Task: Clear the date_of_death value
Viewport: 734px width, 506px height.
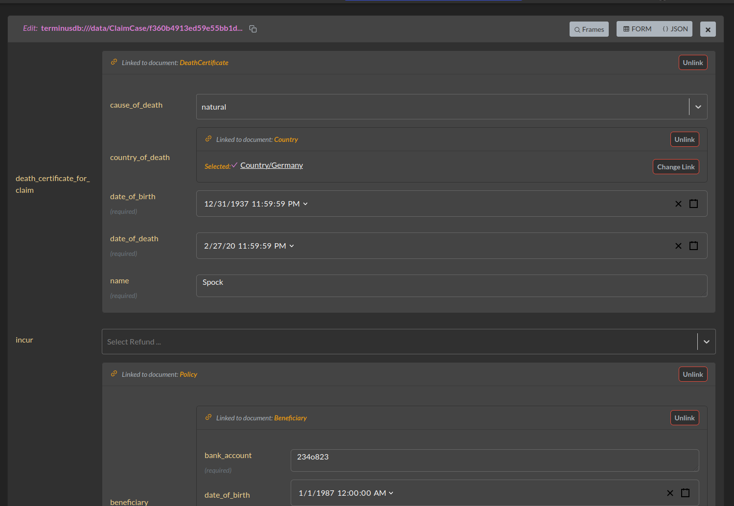Action: click(x=678, y=246)
